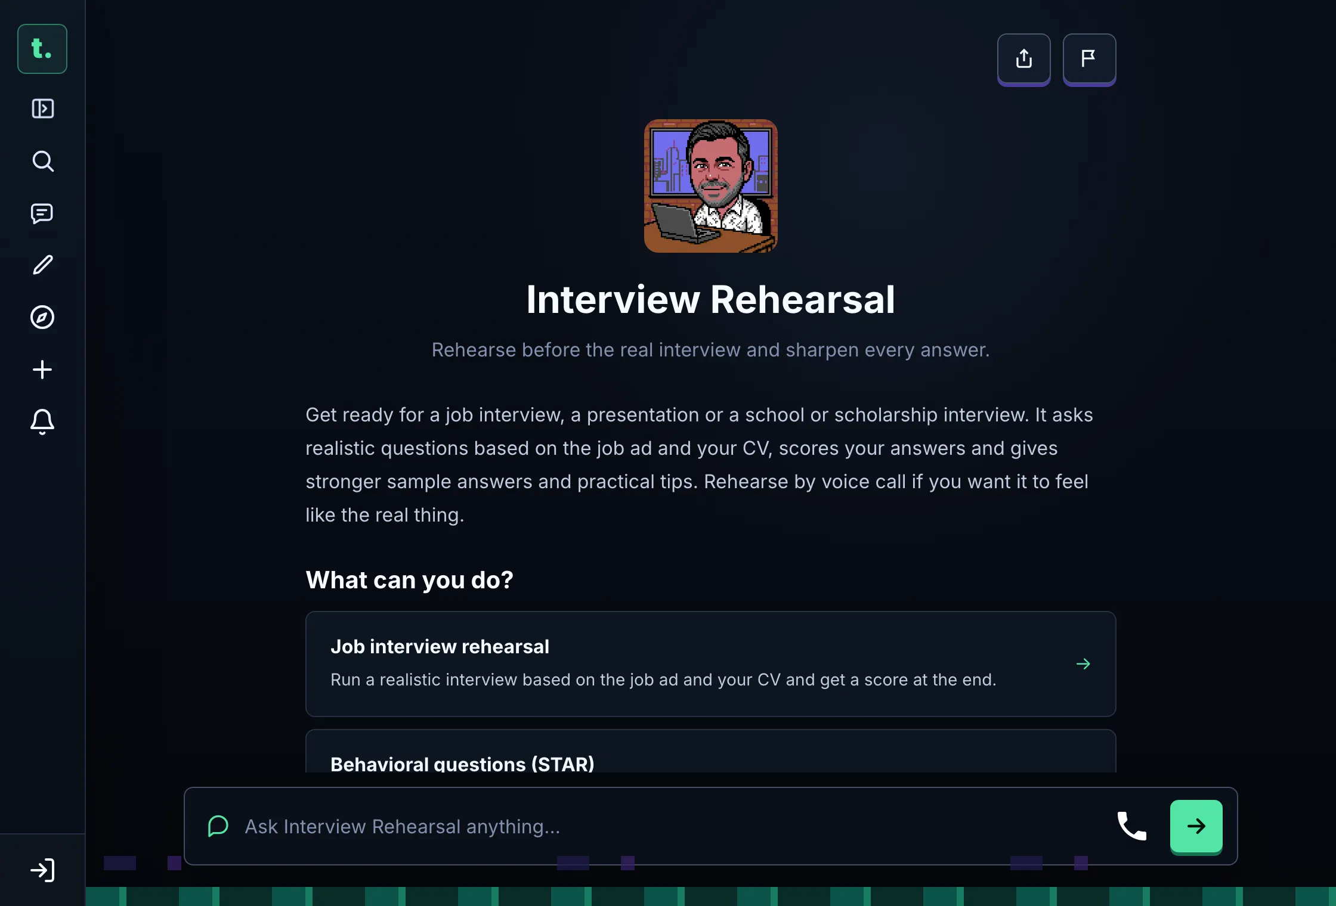
Task: Open the Job interview rehearsal card
Action: pos(710,664)
